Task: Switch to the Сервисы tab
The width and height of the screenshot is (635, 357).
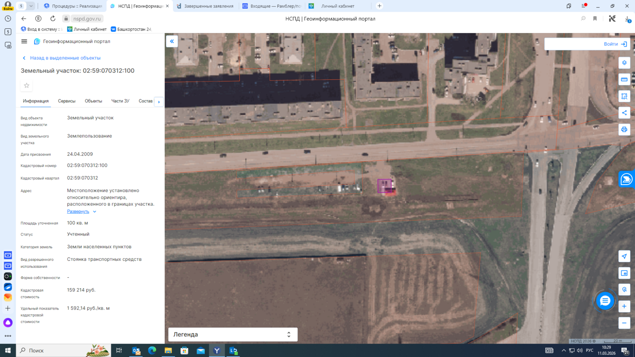Action: tap(67, 101)
